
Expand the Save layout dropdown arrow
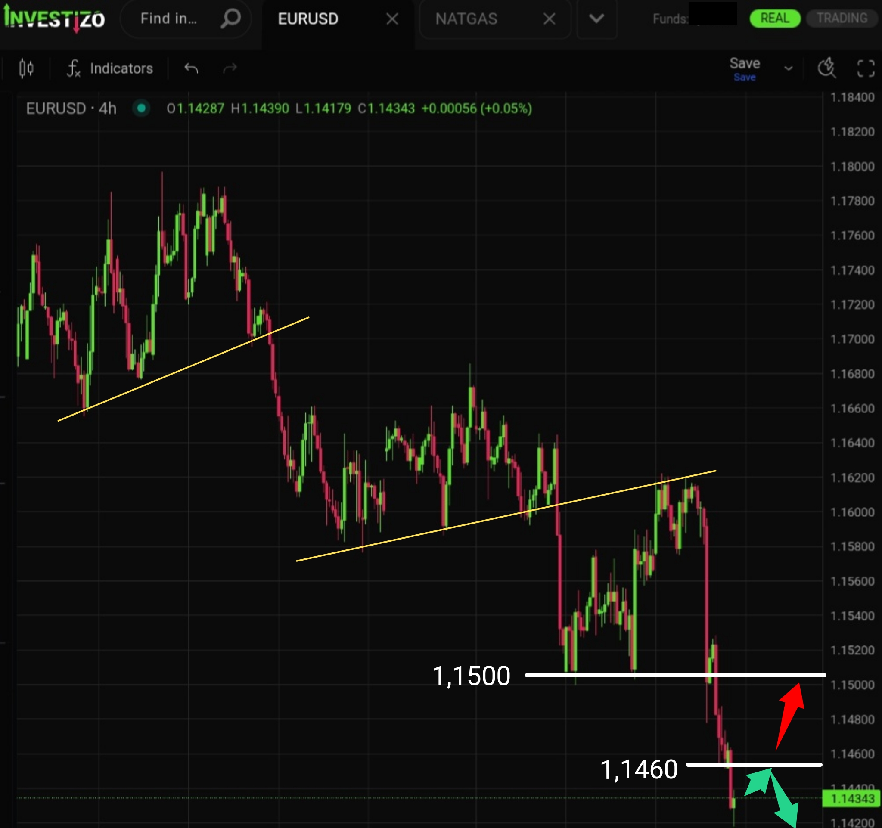pos(789,69)
